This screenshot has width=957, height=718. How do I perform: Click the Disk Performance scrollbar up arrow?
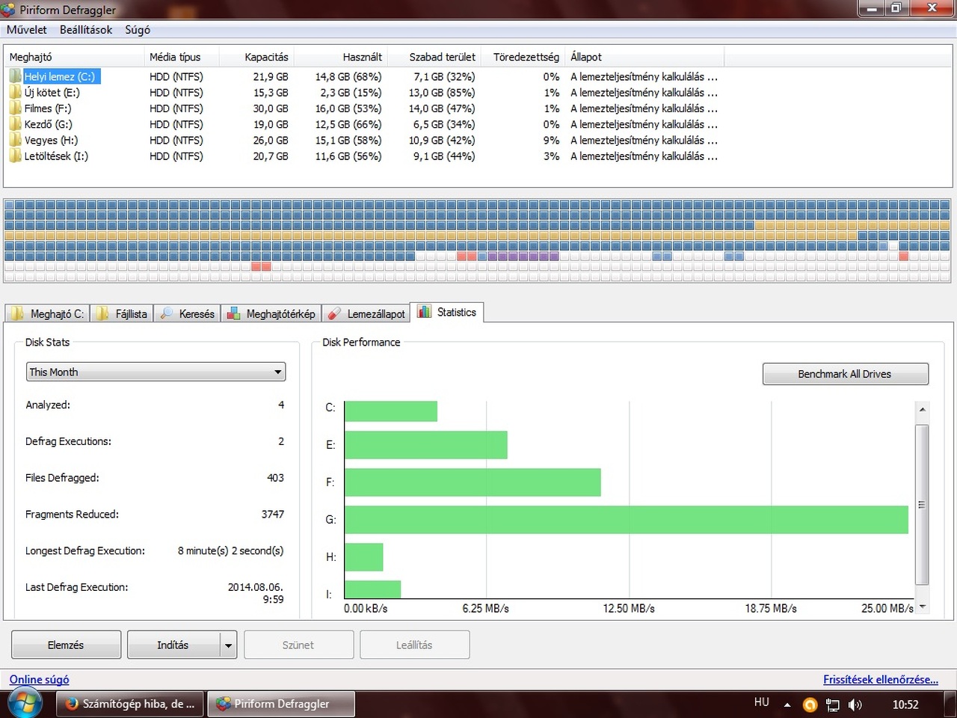point(922,409)
